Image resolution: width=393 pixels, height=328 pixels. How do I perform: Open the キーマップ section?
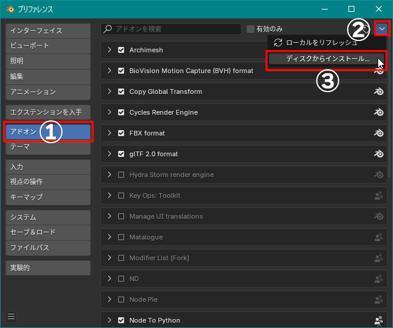pyautogui.click(x=48, y=197)
